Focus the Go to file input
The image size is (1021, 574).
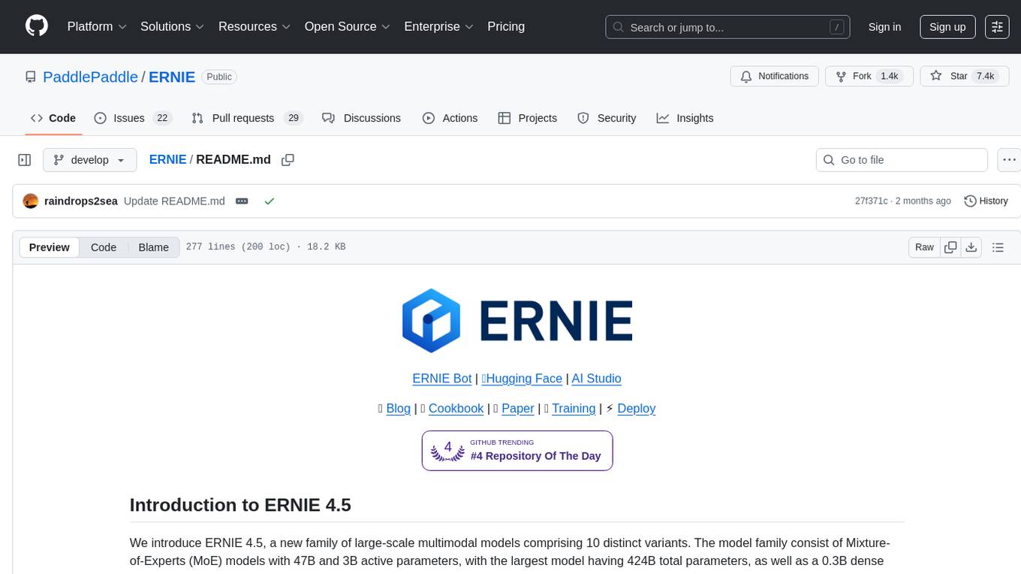902,160
